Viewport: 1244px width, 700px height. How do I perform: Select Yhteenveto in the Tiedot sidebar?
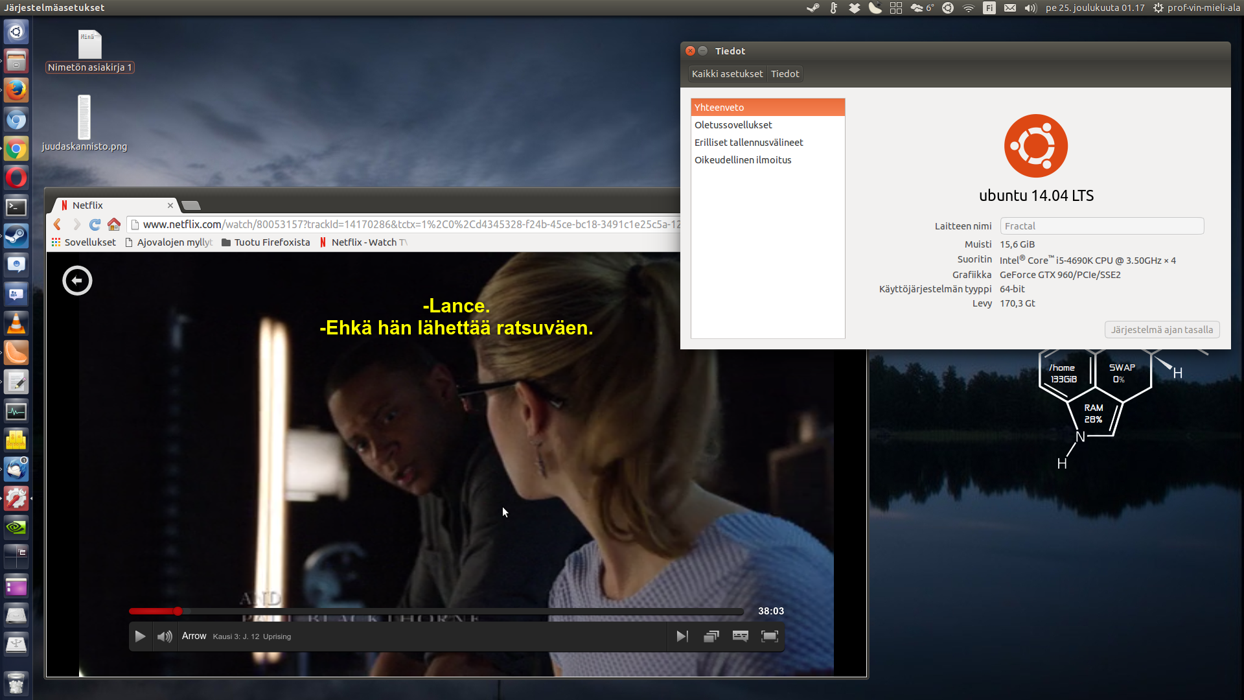coord(768,108)
